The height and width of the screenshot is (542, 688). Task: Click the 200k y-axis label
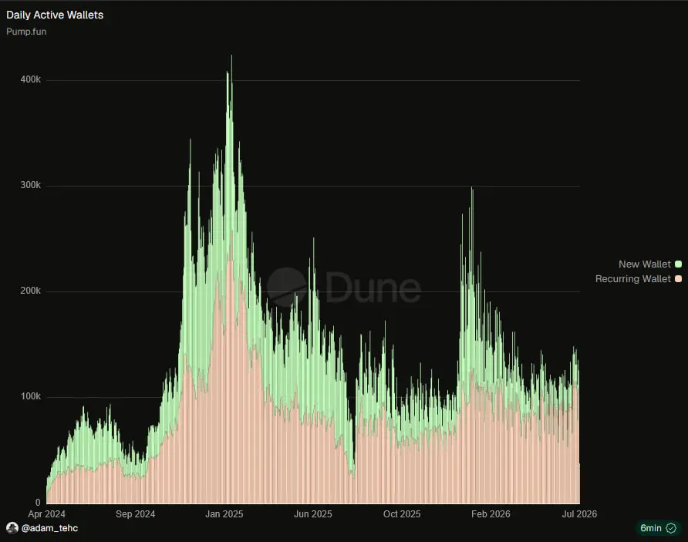tap(30, 291)
